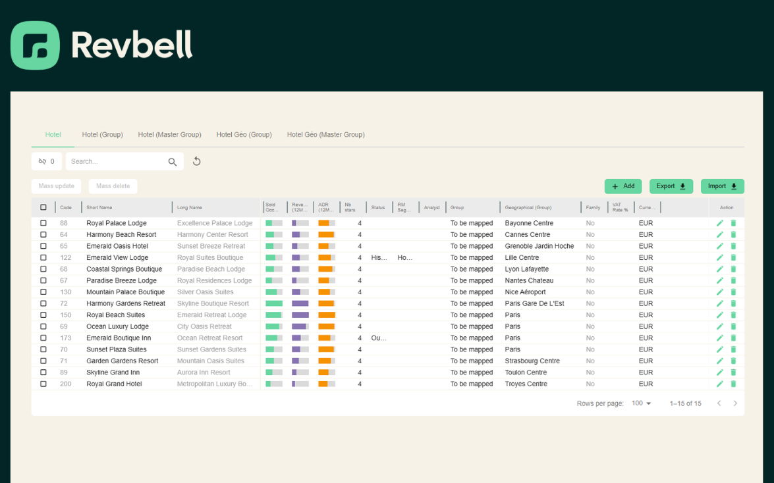The height and width of the screenshot is (483, 774).
Task: Delete the Emerald View Lodge row
Action: pyautogui.click(x=733, y=257)
